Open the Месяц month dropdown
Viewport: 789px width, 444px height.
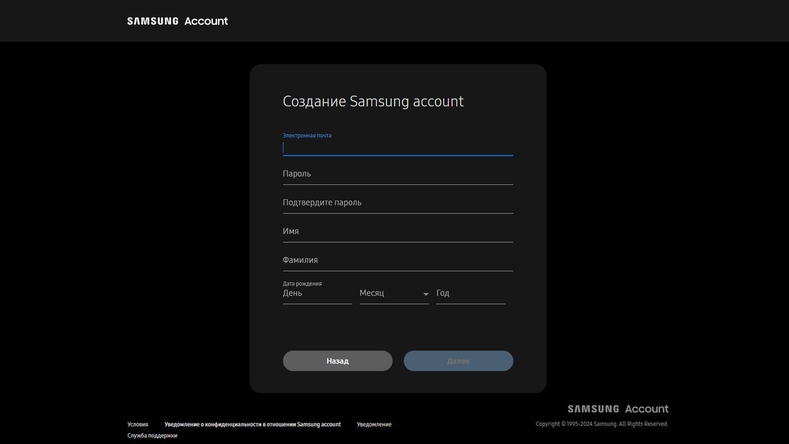point(394,294)
